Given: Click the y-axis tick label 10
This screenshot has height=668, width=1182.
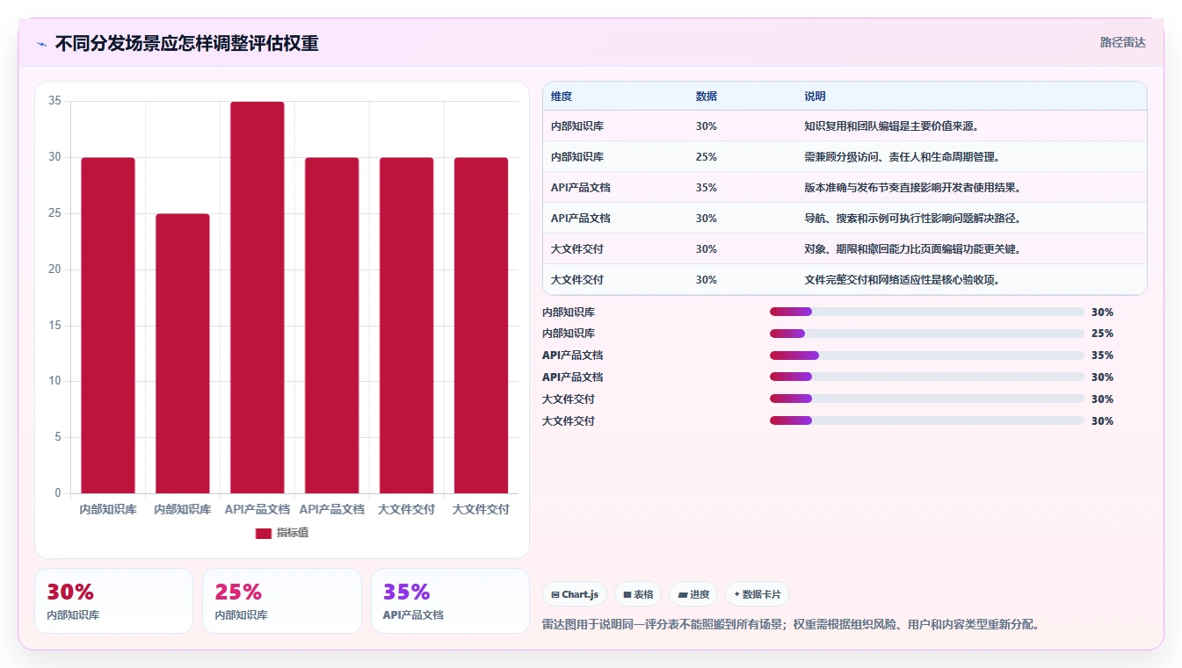Looking at the screenshot, I should pyautogui.click(x=54, y=381).
